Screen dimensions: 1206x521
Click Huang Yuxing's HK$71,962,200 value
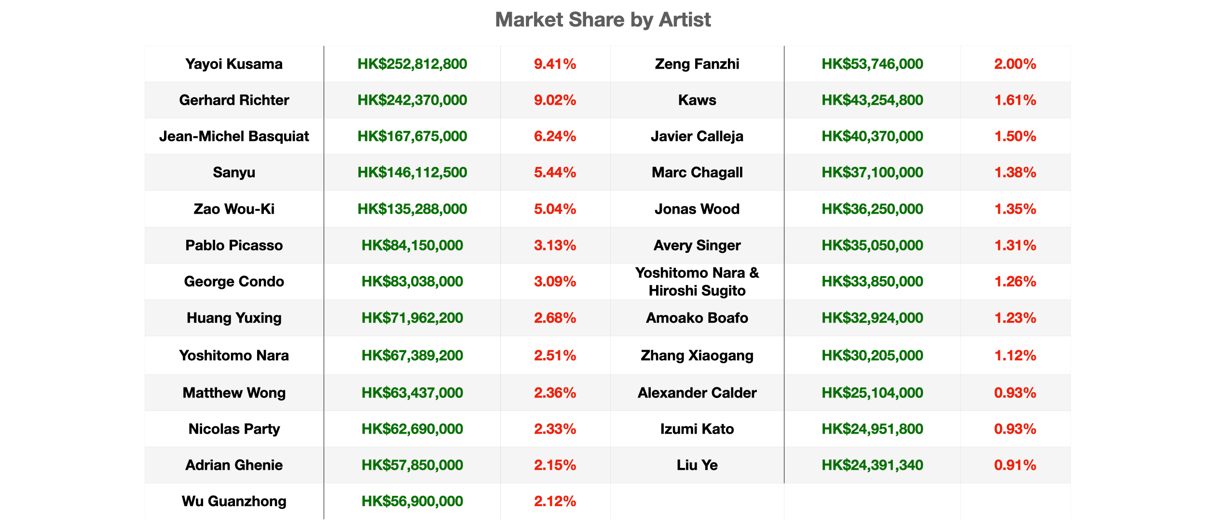pyautogui.click(x=412, y=318)
